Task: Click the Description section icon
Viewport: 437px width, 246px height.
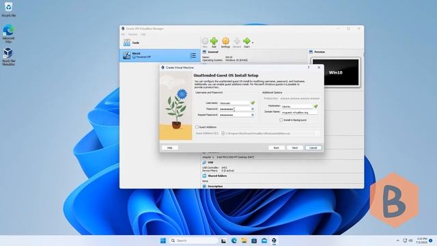Action: tap(204, 186)
